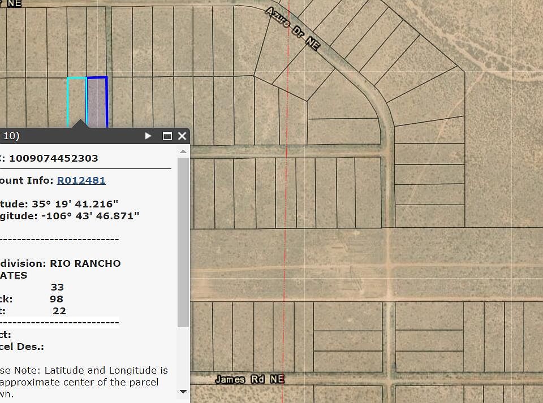Click longitude value -106° 43' 46.871"
Image resolution: width=543 pixels, height=403 pixels.
click(90, 216)
